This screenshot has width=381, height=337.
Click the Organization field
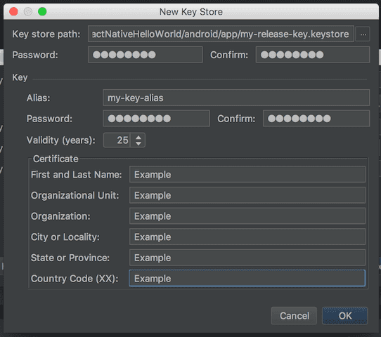(x=247, y=216)
